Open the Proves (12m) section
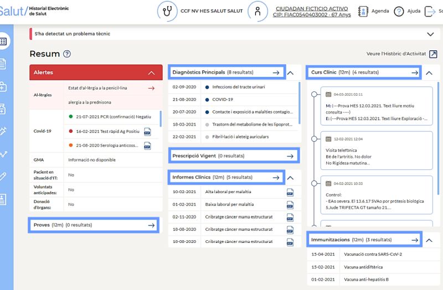 pyautogui.click(x=94, y=225)
